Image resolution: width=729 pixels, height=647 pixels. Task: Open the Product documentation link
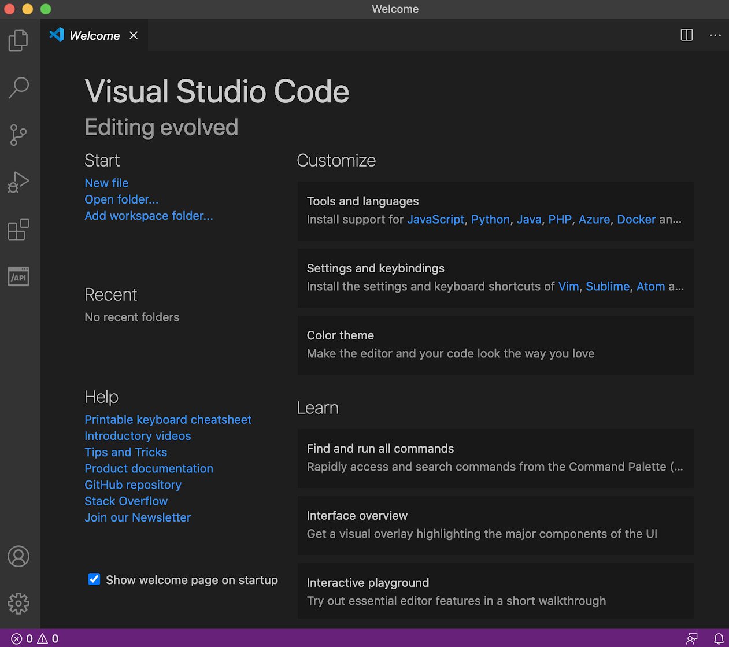(x=149, y=468)
